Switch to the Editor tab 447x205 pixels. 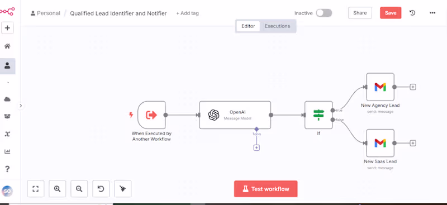point(248,26)
